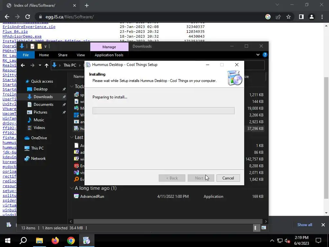Show hidden system tray icons
The width and height of the screenshot is (329, 247).
pos(272,241)
